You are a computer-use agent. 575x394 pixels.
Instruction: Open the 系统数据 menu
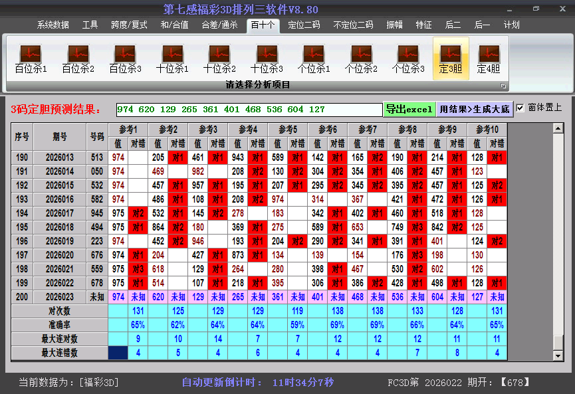[x=51, y=25]
